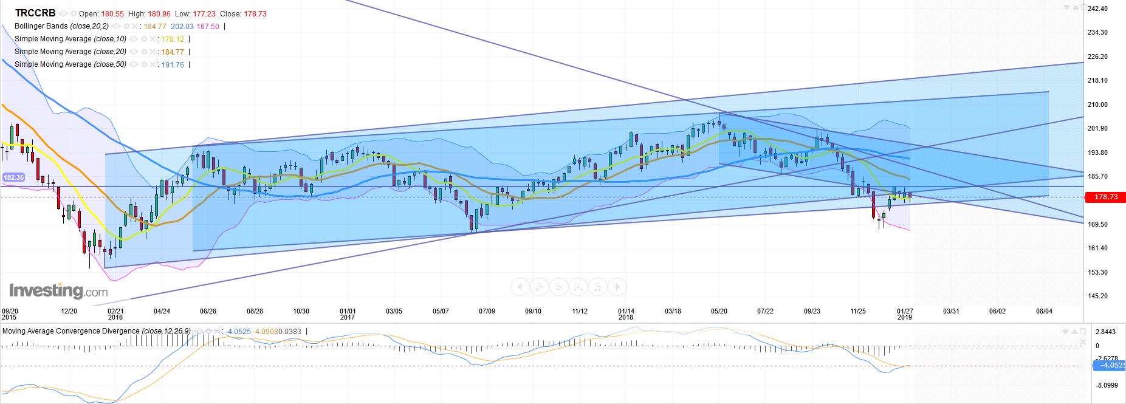The image size is (1126, 404).
Task: Open Bollinger Bands settings gear
Action: pos(126,26)
